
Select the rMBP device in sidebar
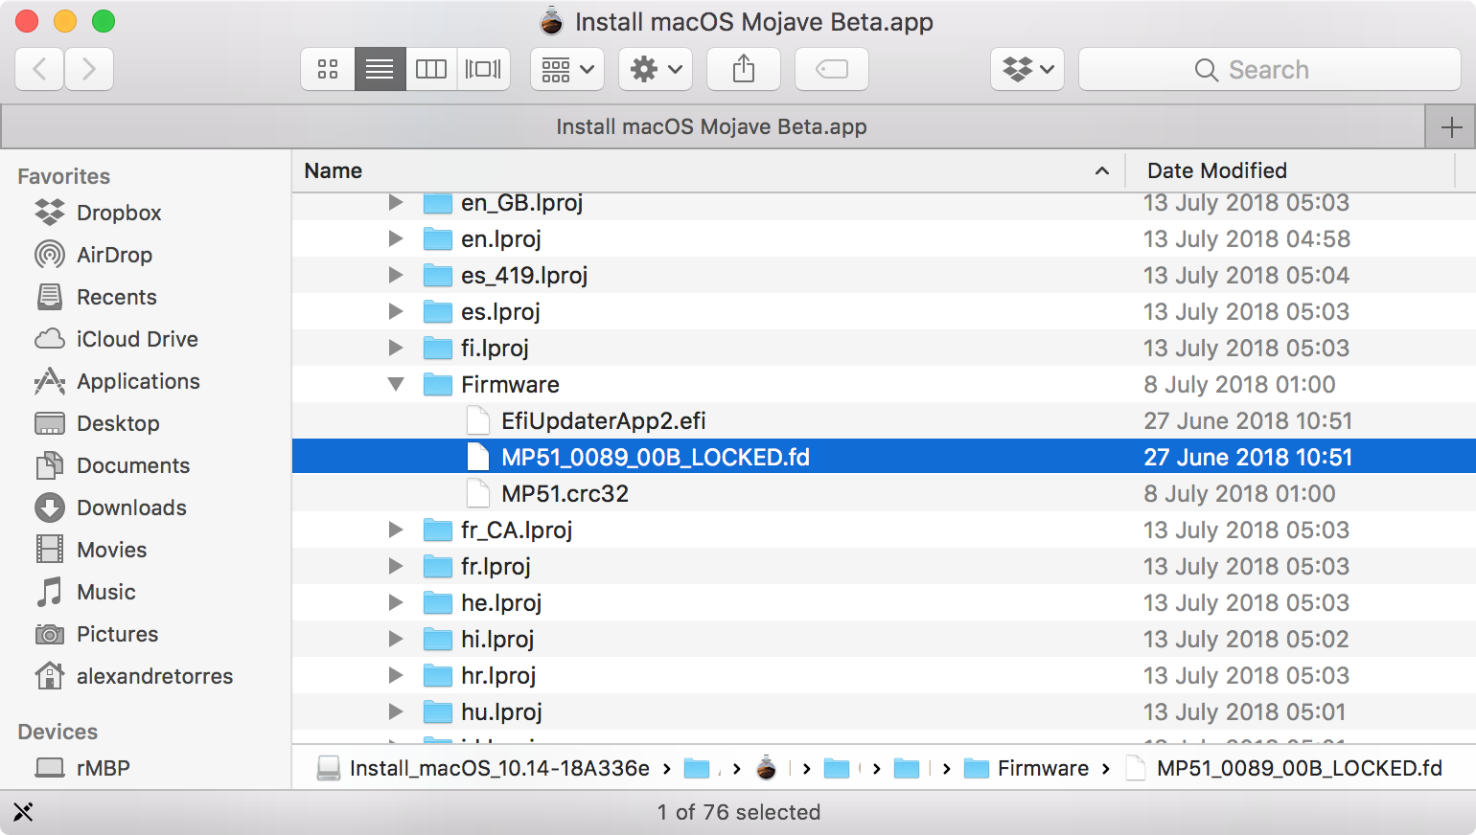82,768
